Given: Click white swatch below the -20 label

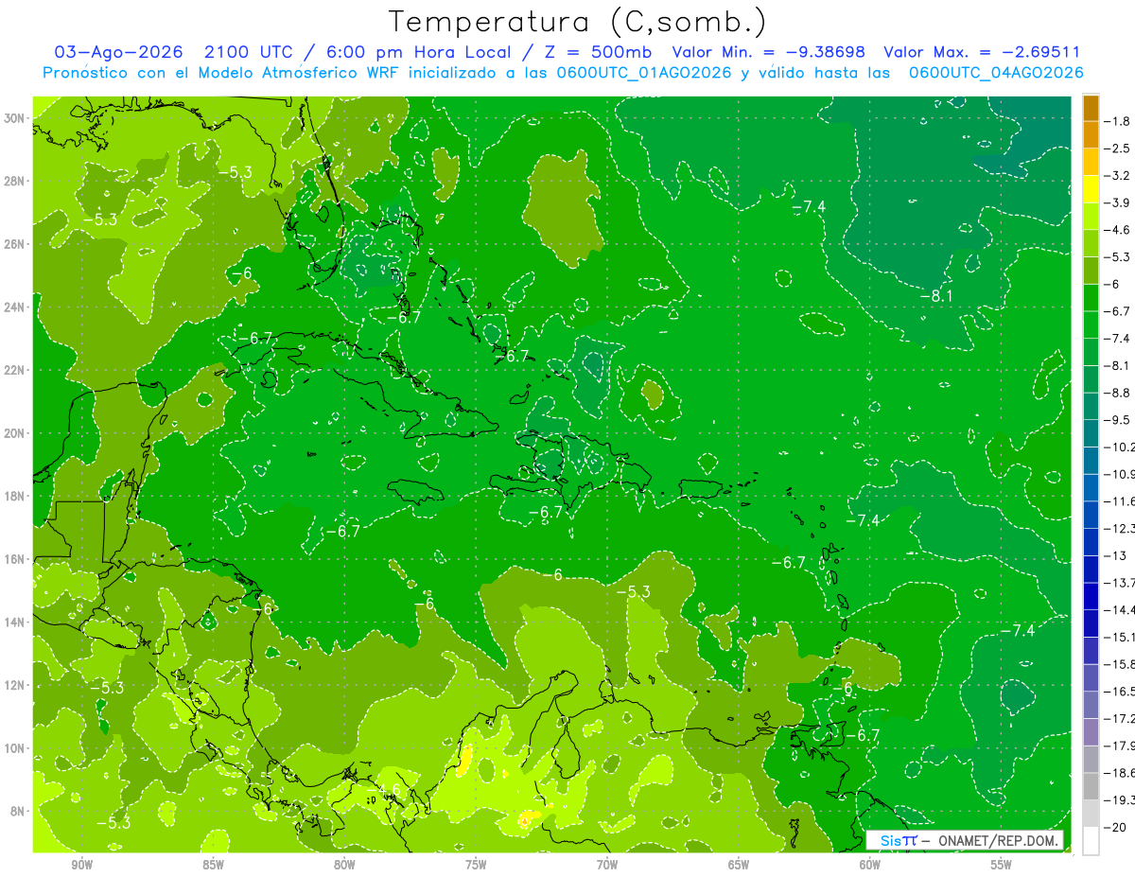Looking at the screenshot, I should 1091,840.
